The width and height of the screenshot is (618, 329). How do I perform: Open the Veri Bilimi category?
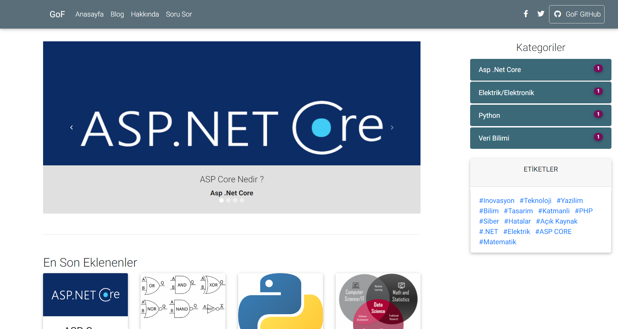pos(540,138)
